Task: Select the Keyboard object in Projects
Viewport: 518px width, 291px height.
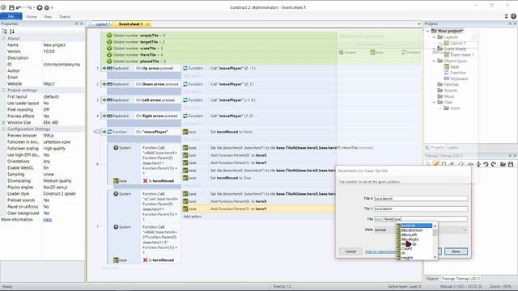Action: pyautogui.click(x=459, y=78)
